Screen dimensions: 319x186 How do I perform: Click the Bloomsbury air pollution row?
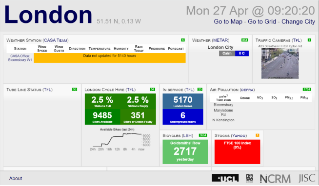coord(223,105)
